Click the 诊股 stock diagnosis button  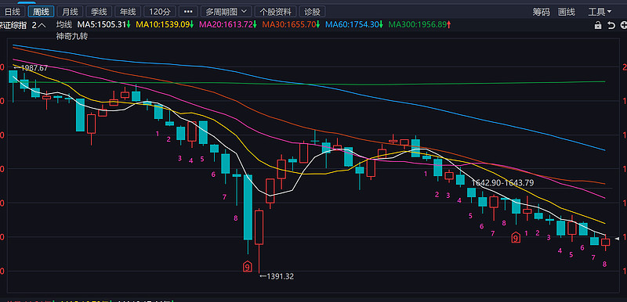[x=313, y=12]
